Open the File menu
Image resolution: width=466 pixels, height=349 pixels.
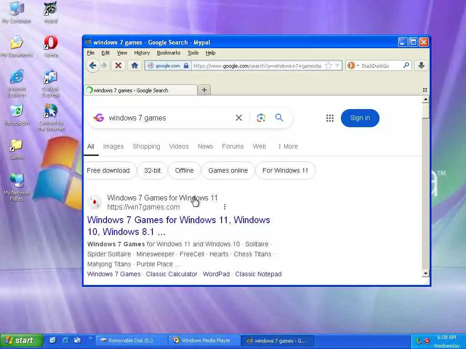point(91,53)
